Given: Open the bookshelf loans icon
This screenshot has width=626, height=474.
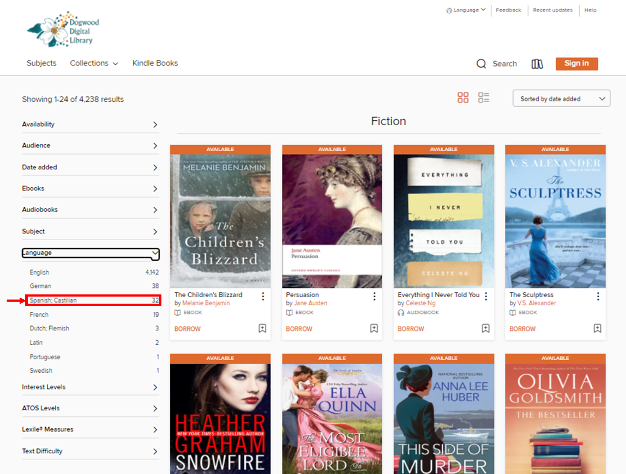Looking at the screenshot, I should (x=537, y=64).
